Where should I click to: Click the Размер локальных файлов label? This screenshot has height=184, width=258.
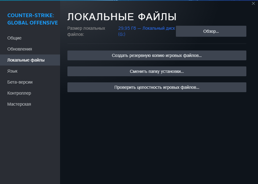(x=86, y=31)
